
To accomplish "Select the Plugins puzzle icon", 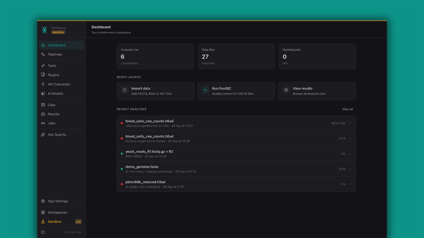I will 43,75.
